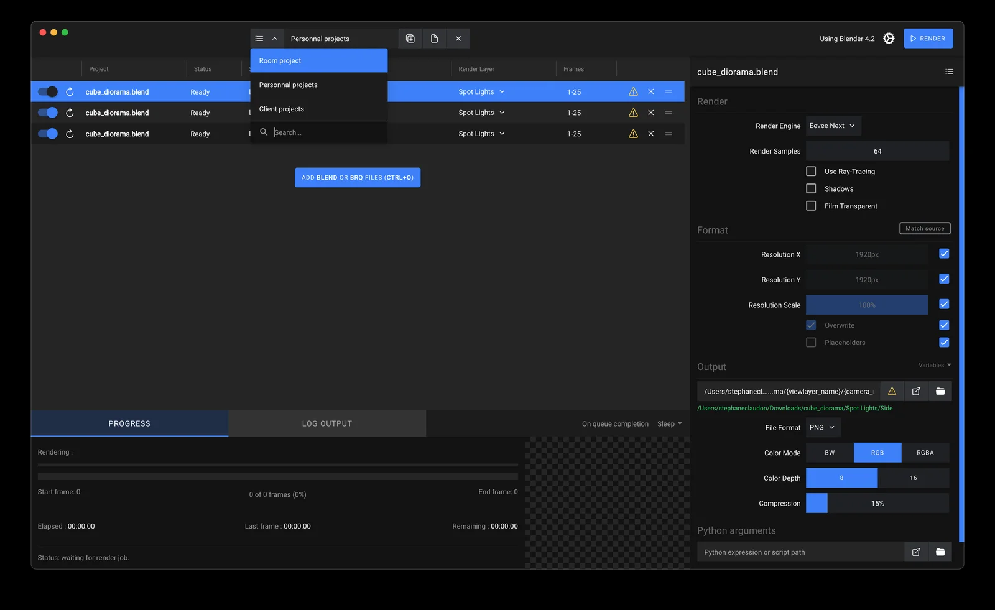Select Client projects from the project menu
The width and height of the screenshot is (995, 610).
pyautogui.click(x=281, y=108)
